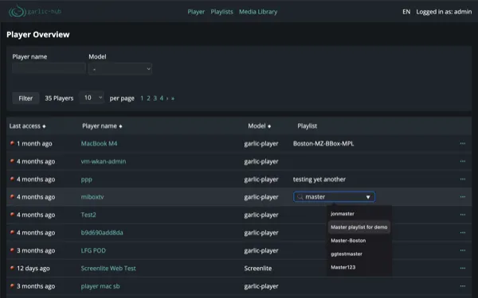Click the Playlist column header
478x298 pixels.
307,126
